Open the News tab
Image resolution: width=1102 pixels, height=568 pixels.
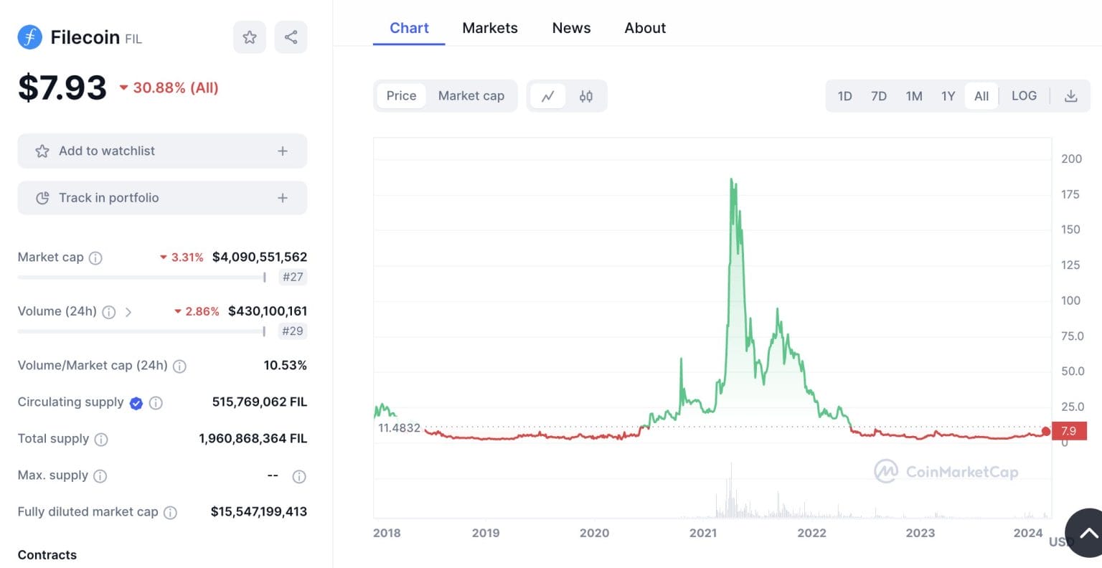point(571,27)
